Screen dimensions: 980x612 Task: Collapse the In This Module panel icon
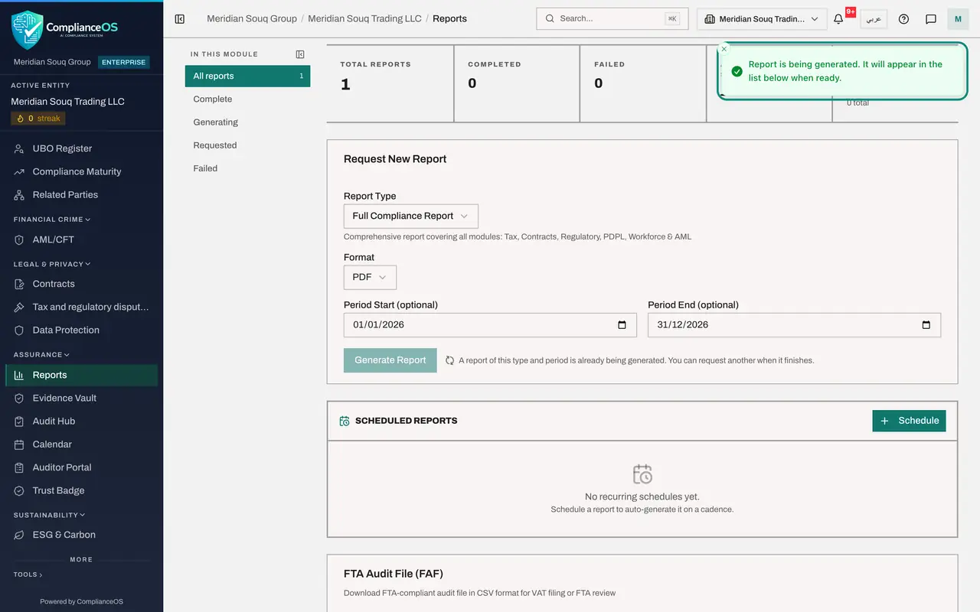[x=300, y=54]
